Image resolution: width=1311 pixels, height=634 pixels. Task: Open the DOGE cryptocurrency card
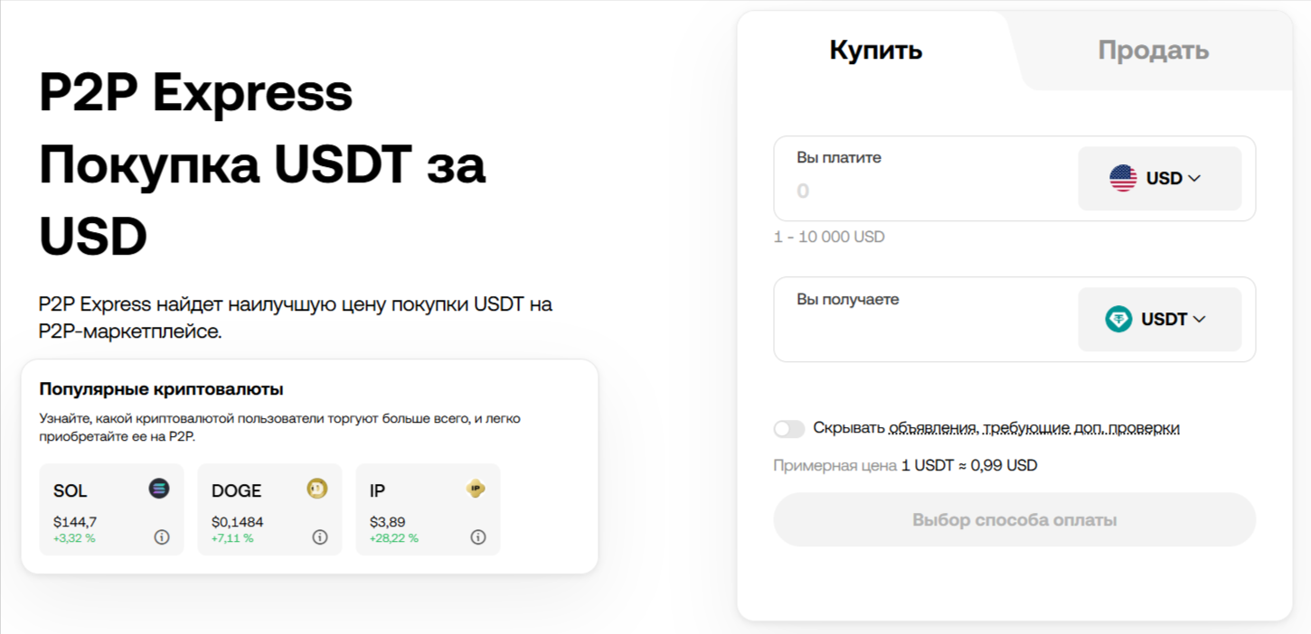[269, 509]
